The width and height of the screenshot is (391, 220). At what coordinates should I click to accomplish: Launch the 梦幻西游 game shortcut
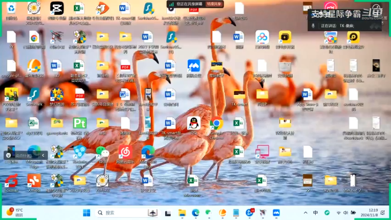[57, 95]
